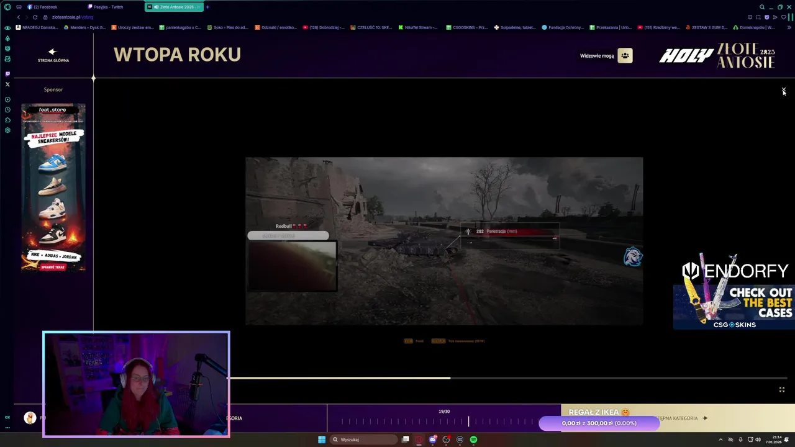Take a snapshot with the toolbar icon

[758, 17]
